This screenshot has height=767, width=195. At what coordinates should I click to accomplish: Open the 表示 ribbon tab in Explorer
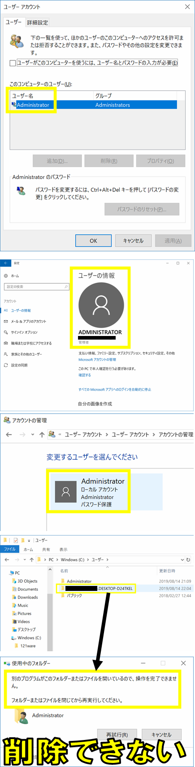(x=64, y=549)
